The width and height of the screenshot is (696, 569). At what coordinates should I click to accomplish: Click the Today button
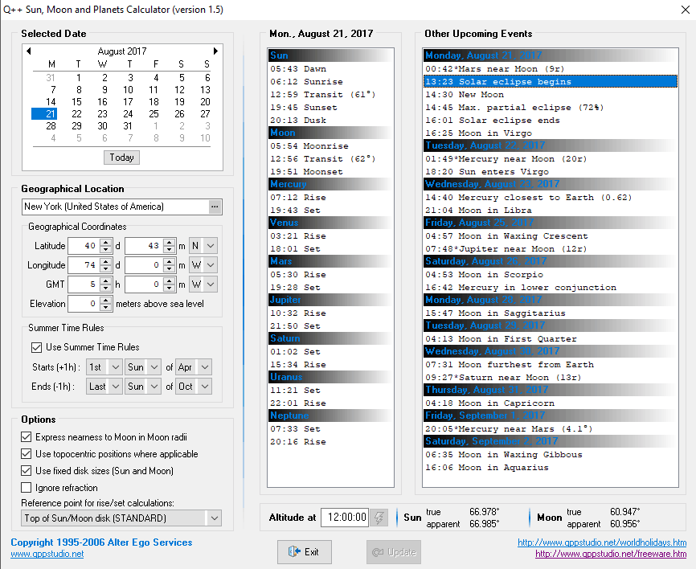(121, 158)
